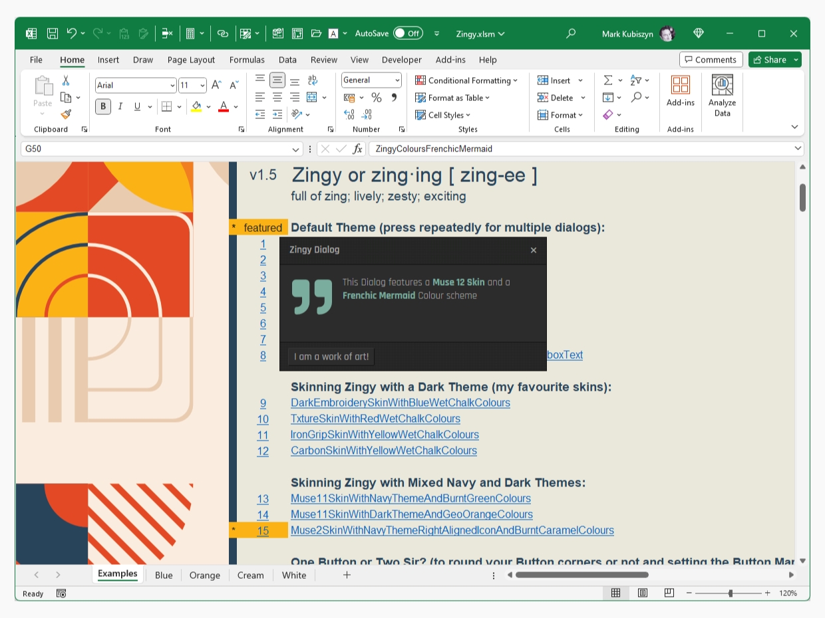Click the zoom slider handle in status bar
The width and height of the screenshot is (825, 618).
pos(731,593)
